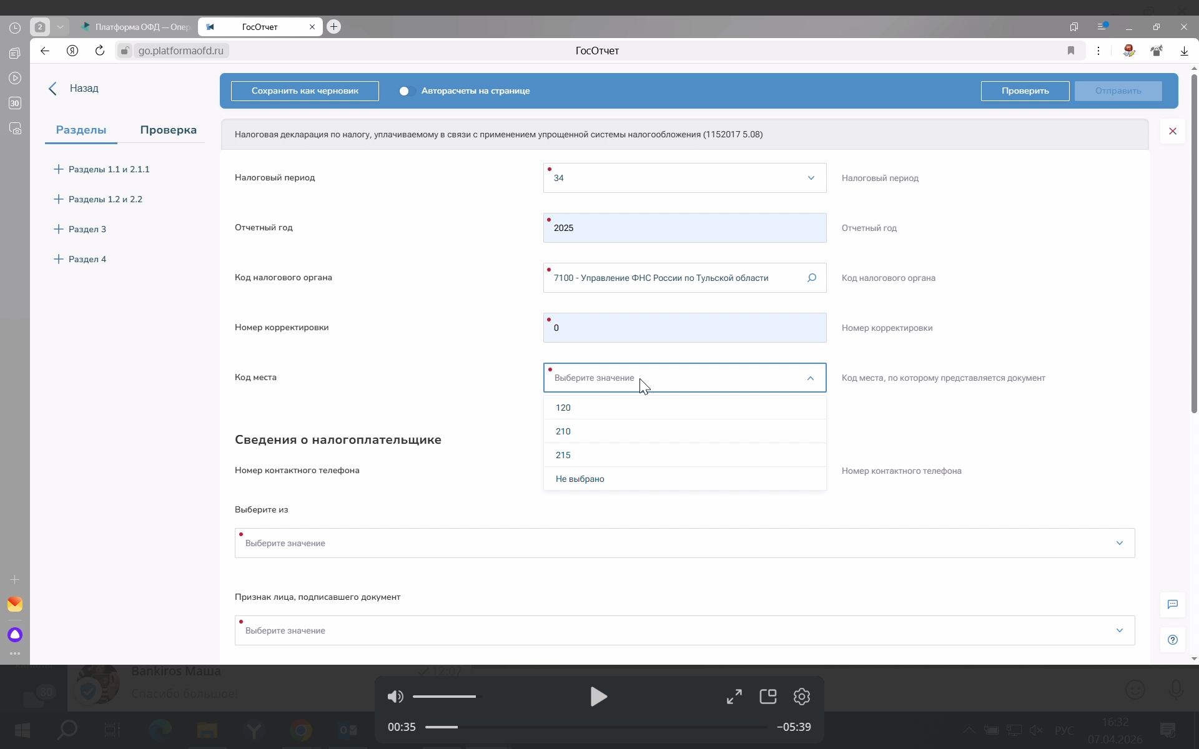This screenshot has width=1199, height=749.
Task: Click the video player volume slider
Action: (445, 697)
